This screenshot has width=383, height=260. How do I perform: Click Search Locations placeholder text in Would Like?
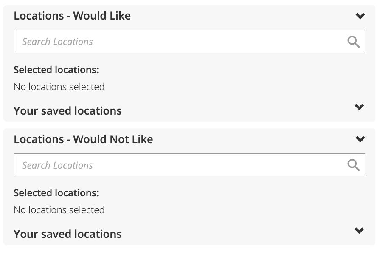point(57,42)
